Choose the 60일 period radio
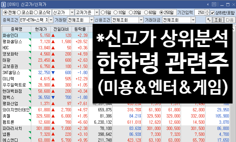 [146, 12]
